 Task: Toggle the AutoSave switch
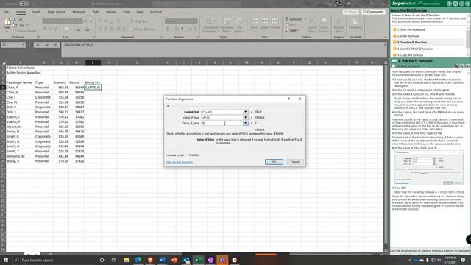[x=24, y=4]
